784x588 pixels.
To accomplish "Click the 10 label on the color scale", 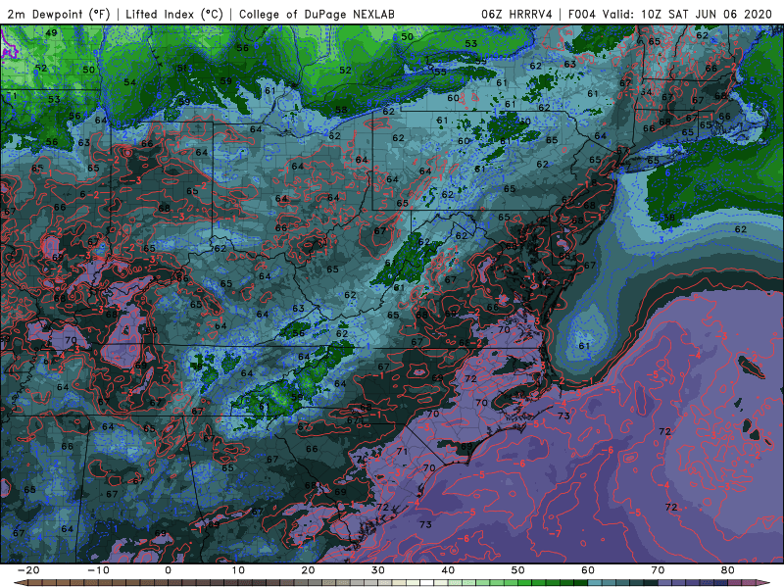I will pyautogui.click(x=238, y=570).
